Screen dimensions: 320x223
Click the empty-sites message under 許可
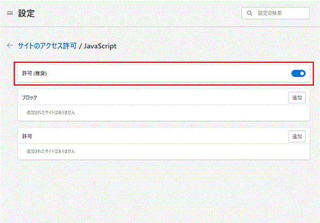click(x=51, y=151)
